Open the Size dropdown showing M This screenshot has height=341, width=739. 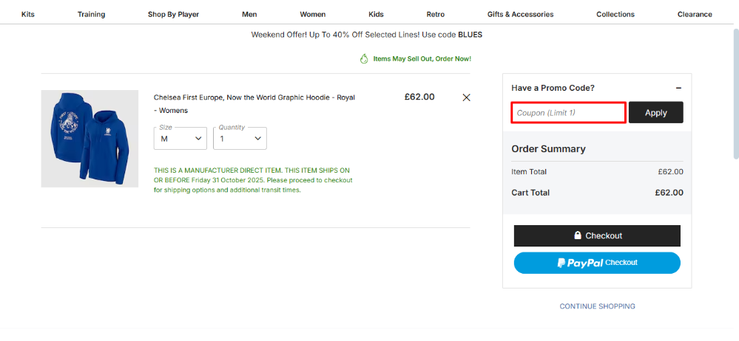click(180, 138)
